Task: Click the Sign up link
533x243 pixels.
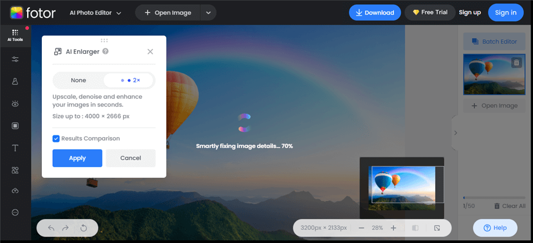Action: 470,13
